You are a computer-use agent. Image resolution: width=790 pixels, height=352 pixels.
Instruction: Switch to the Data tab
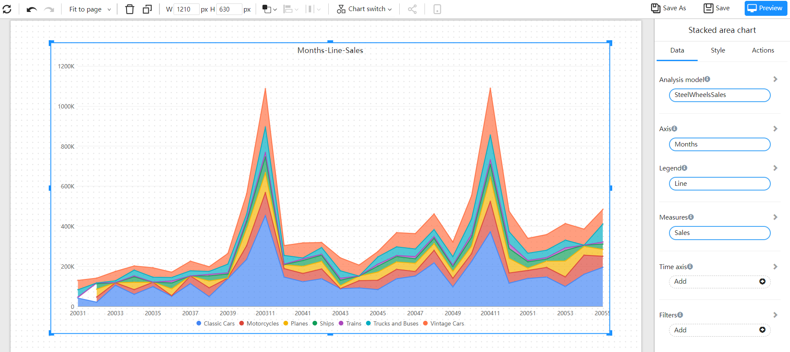tap(677, 50)
